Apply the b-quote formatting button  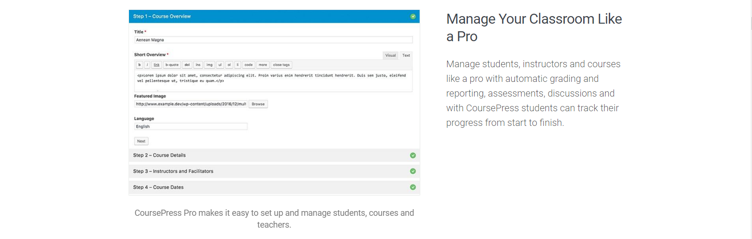[x=172, y=65]
